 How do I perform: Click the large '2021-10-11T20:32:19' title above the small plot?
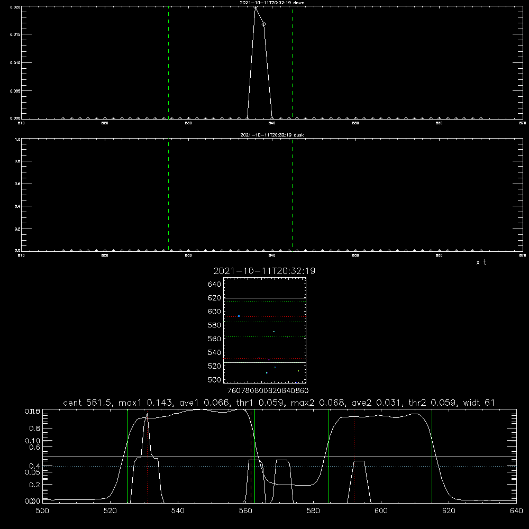[x=264, y=271]
